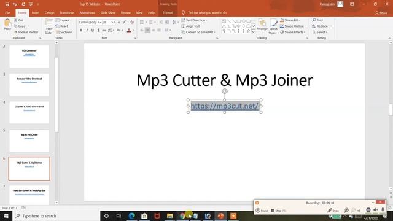Open the Shape Outline dropdown
This screenshot has height=221, width=393.
294,26
